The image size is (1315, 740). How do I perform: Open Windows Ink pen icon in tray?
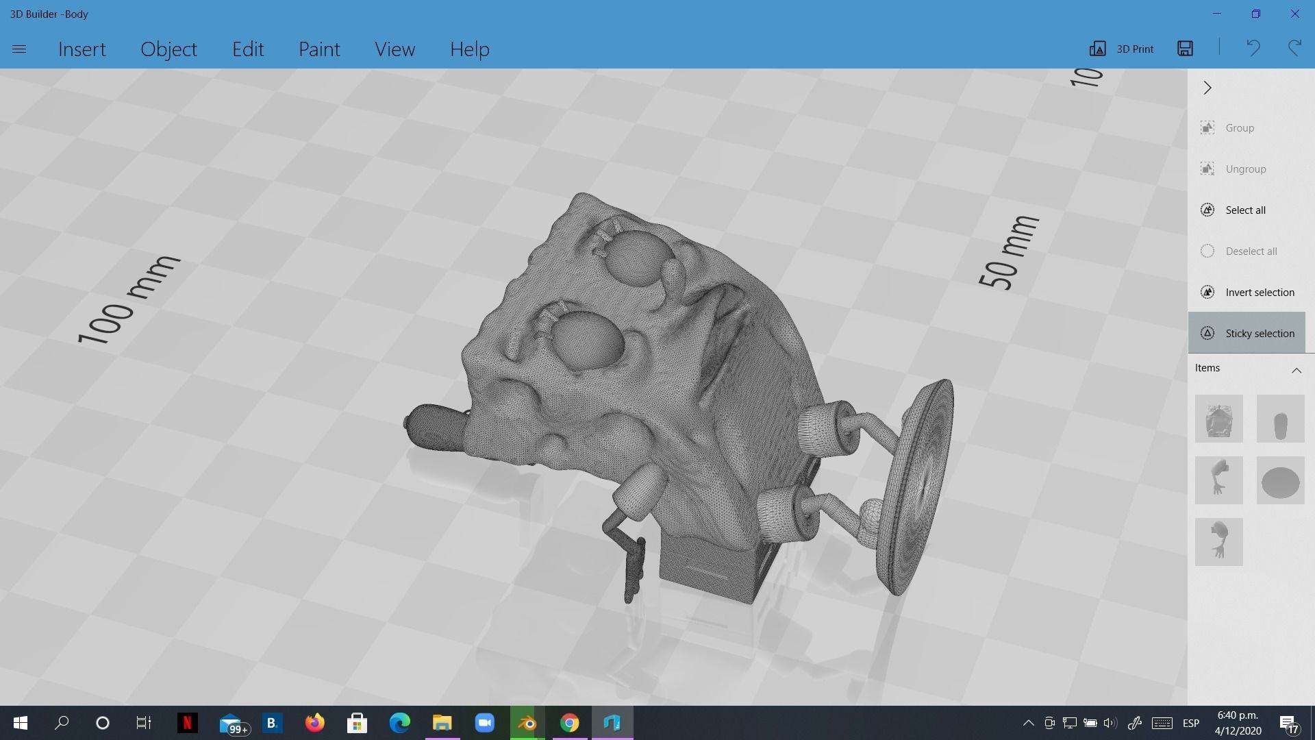pos(1135,723)
